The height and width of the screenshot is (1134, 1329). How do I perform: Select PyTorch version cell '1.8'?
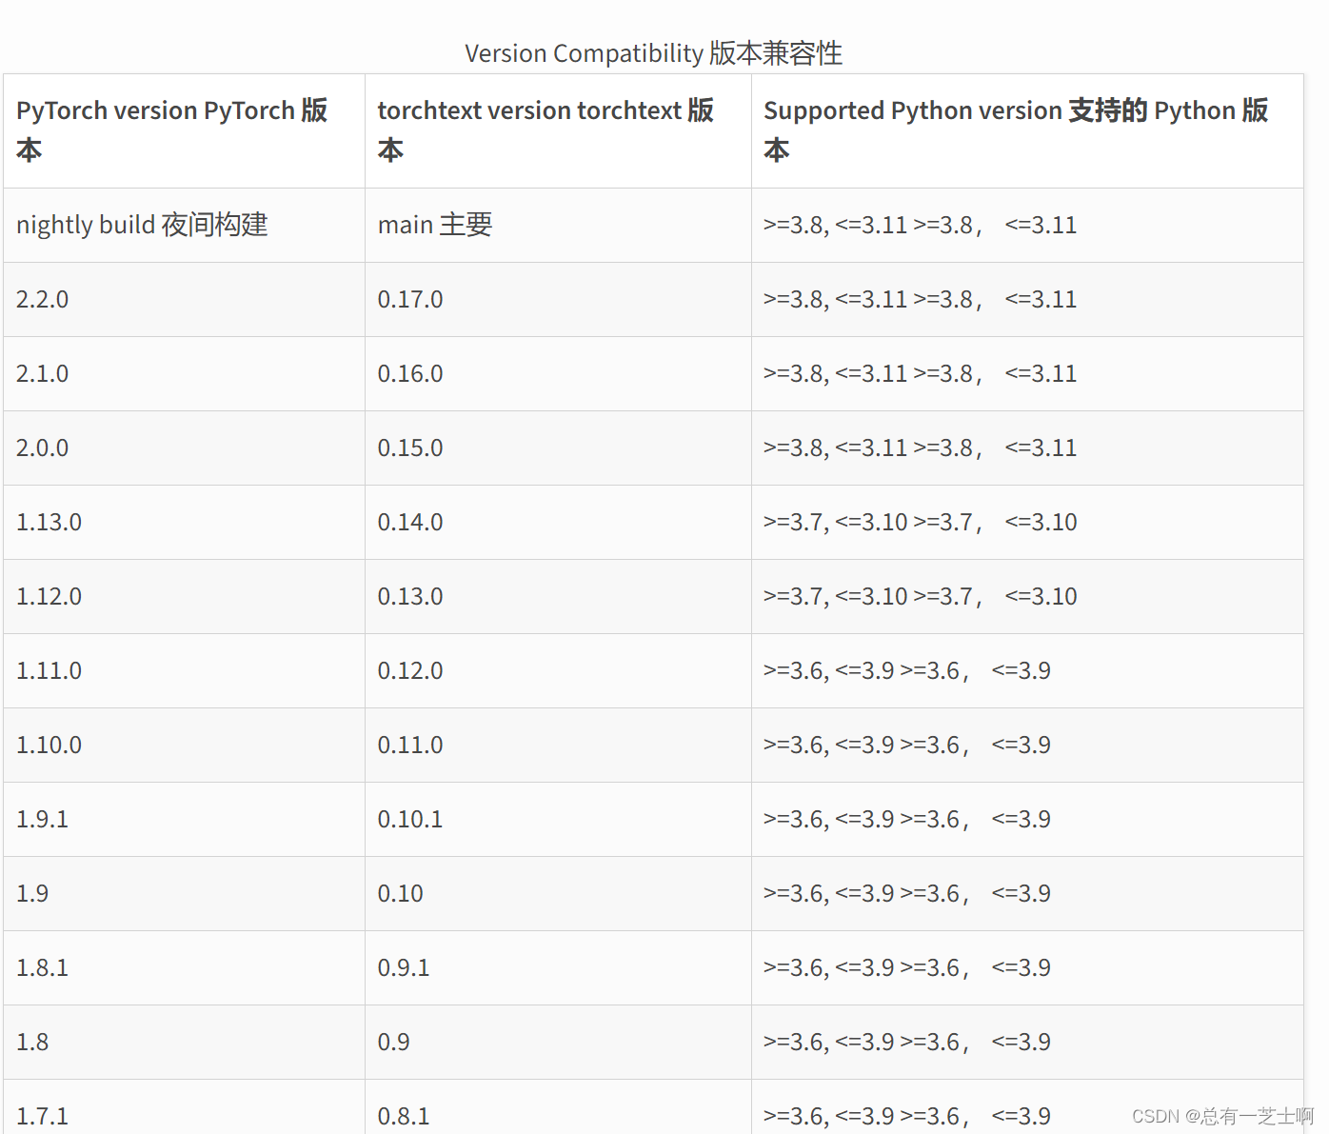tap(185, 1043)
